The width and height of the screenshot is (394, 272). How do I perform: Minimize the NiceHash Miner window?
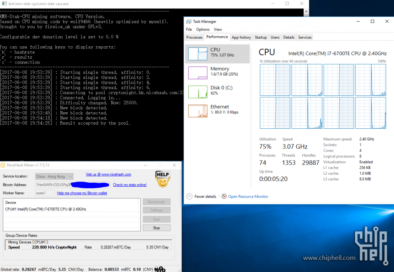146,165
